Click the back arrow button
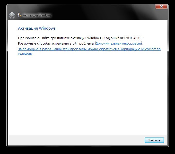 tap(12, 15)
